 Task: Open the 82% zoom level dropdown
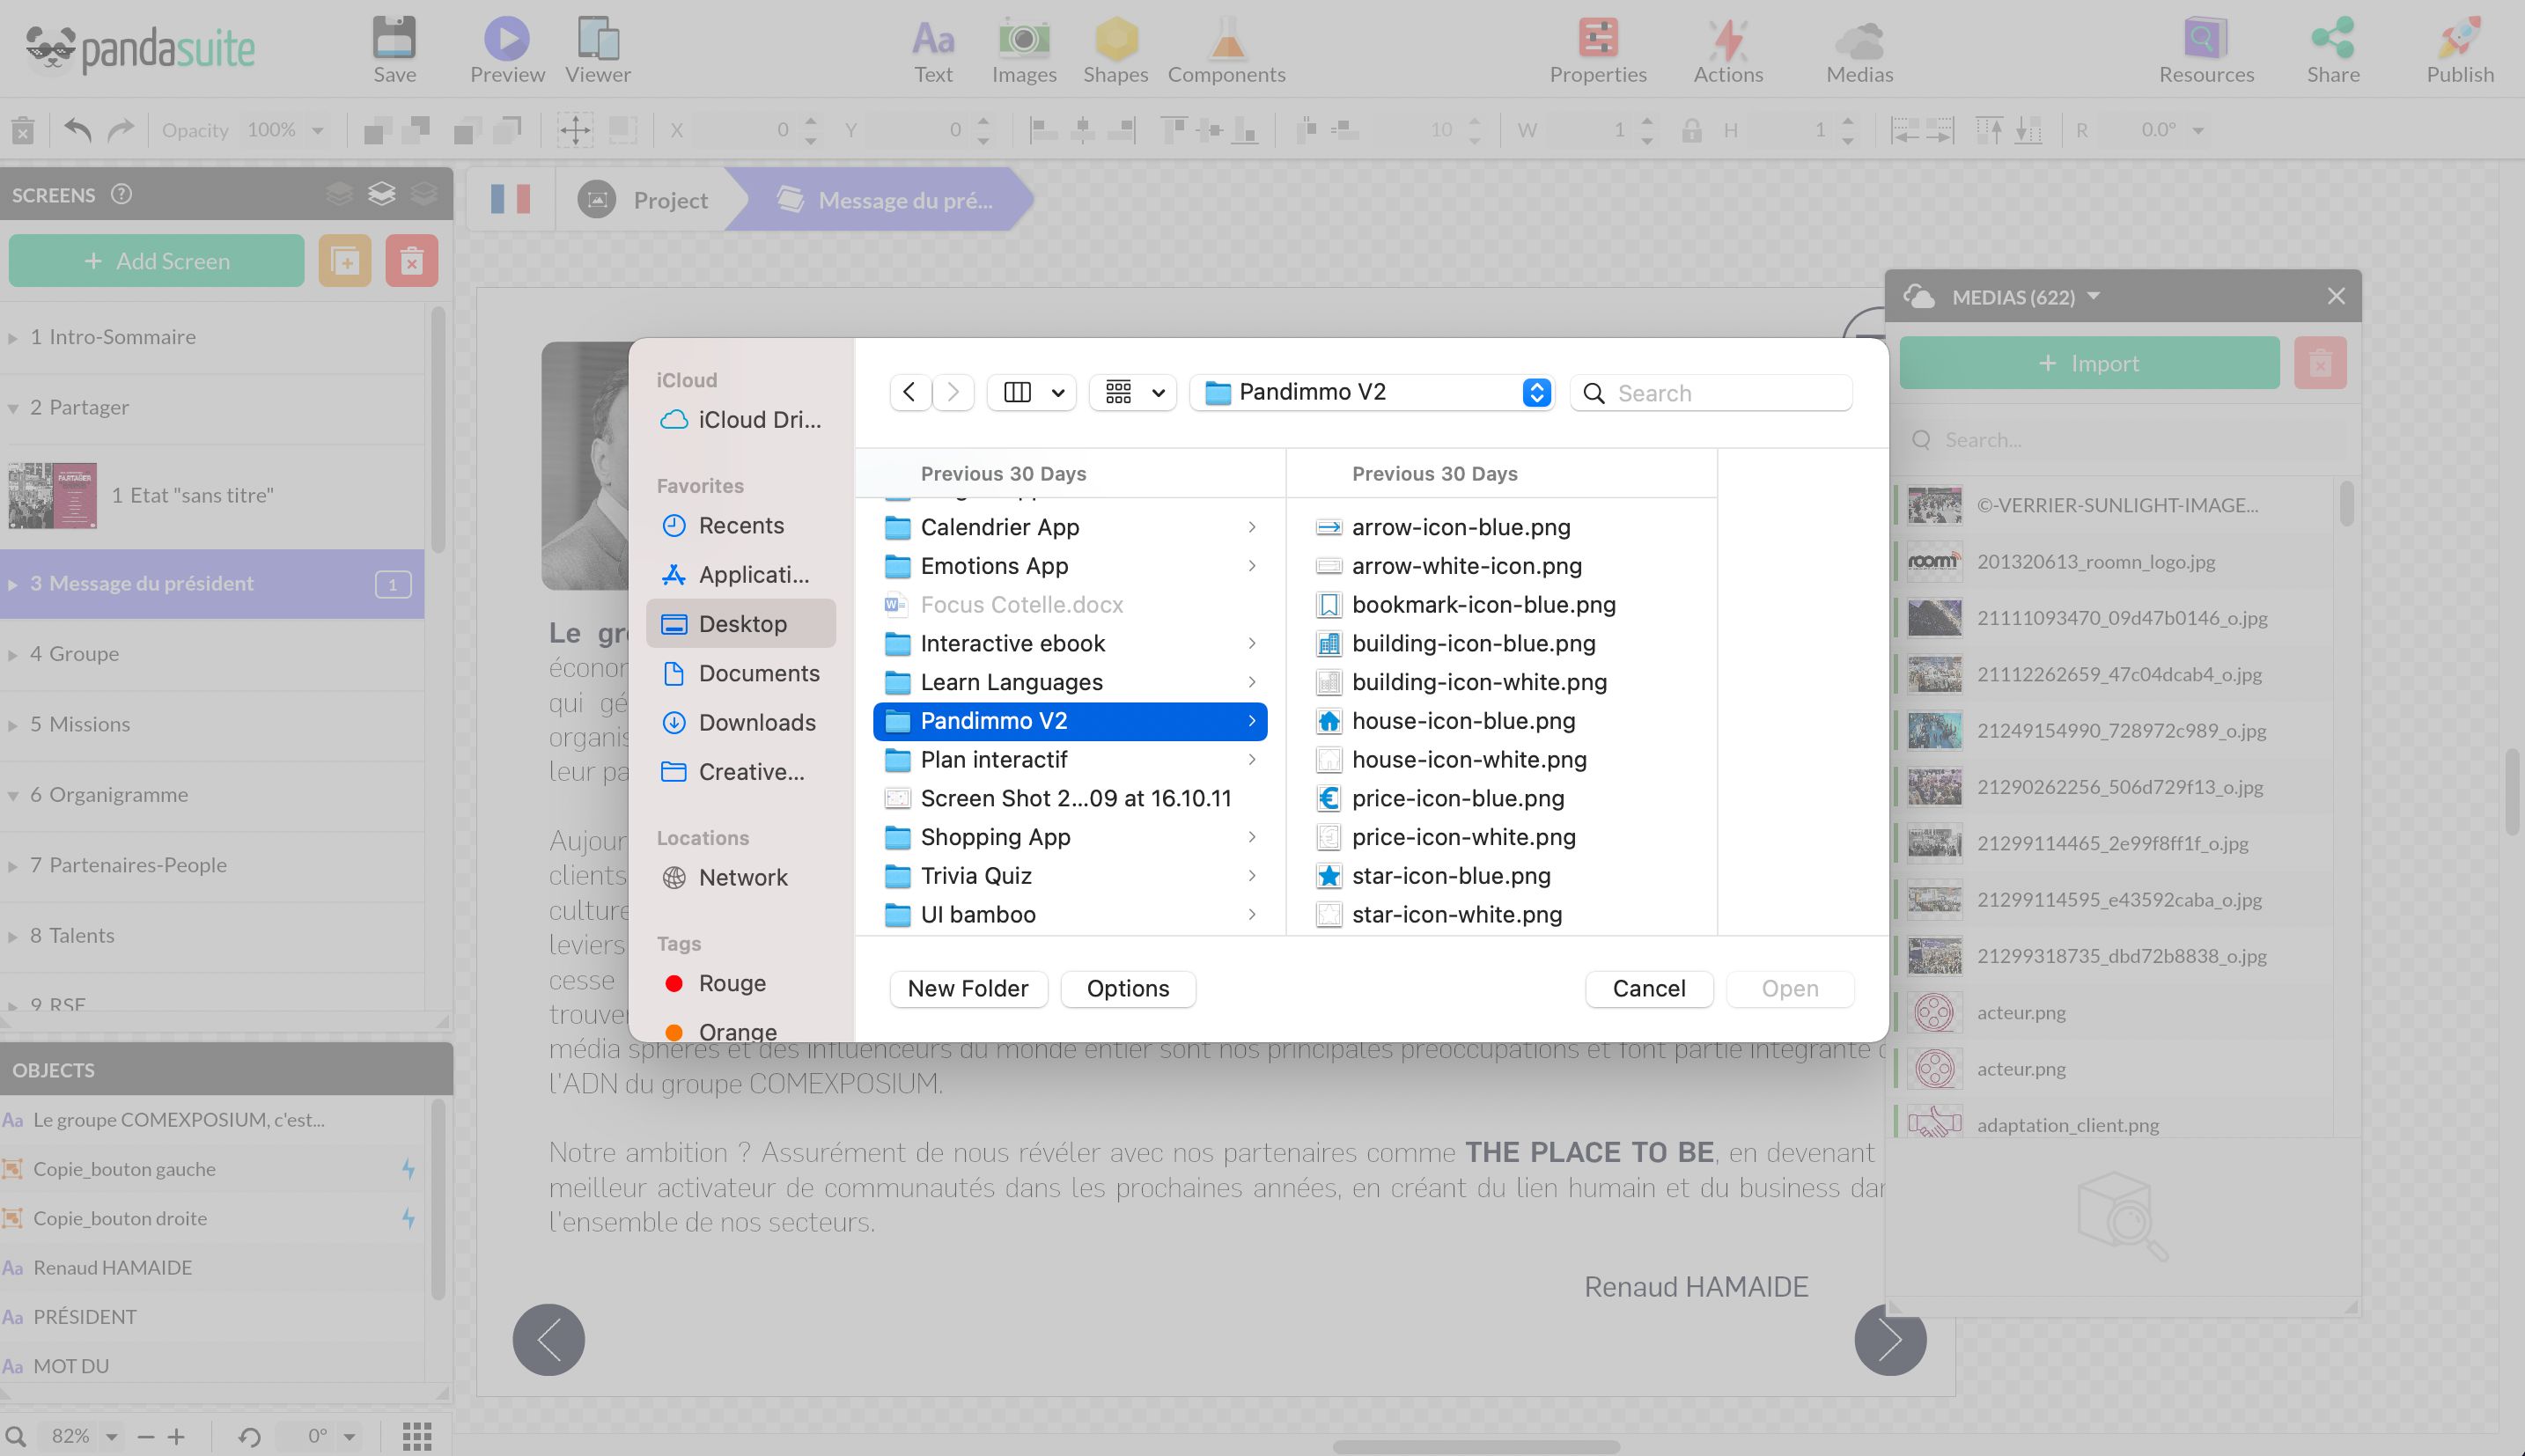click(110, 1435)
